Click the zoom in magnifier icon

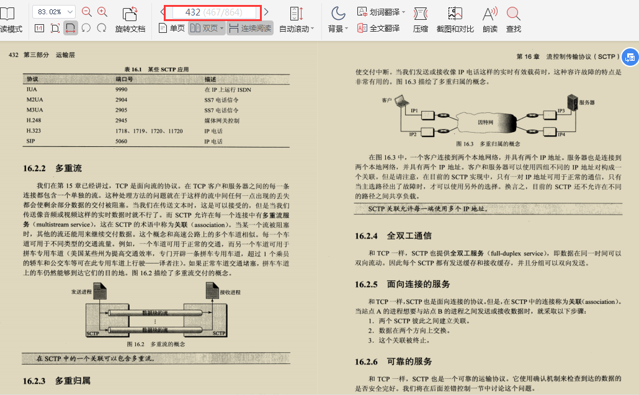[102, 11]
